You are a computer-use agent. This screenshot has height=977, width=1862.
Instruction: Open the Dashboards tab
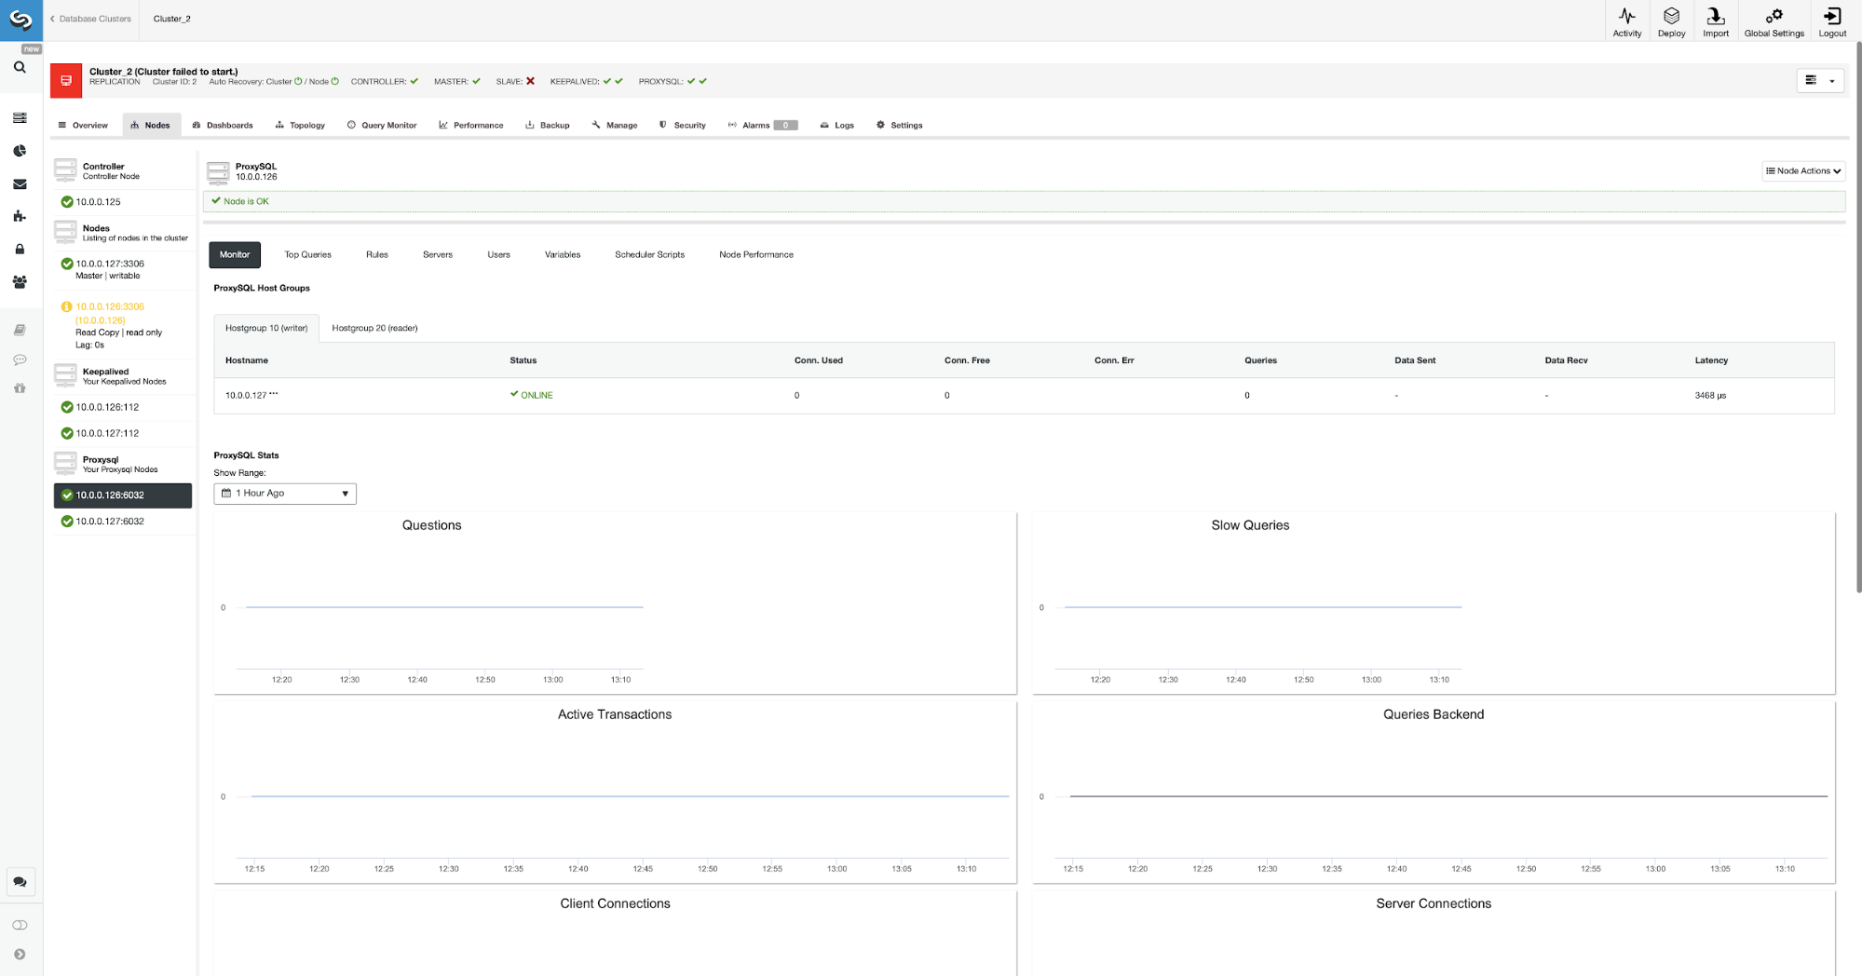[223, 125]
